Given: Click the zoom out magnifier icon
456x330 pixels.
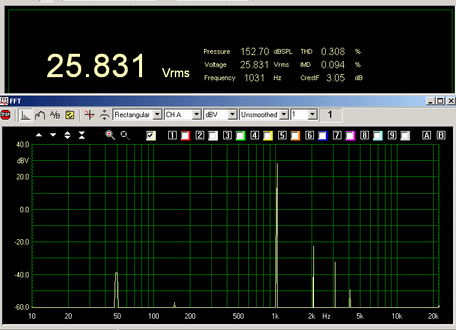Looking at the screenshot, I should point(125,135).
